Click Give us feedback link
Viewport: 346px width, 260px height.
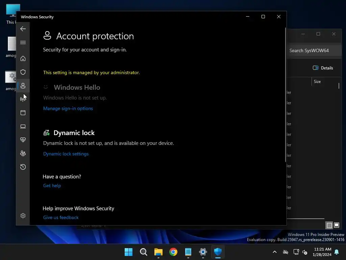pyautogui.click(x=61, y=217)
